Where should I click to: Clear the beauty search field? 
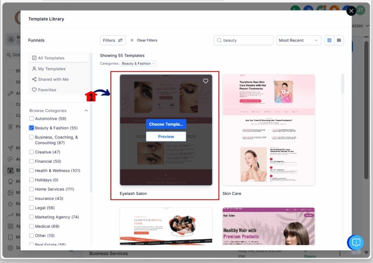pos(243,40)
